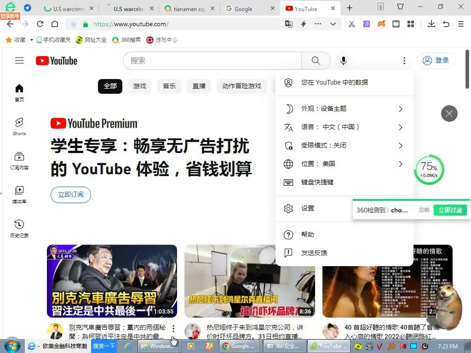This screenshot has height=353, width=471.
Task: Expand the 收藏 bookmarks dropdown arrow
Action: [32, 40]
